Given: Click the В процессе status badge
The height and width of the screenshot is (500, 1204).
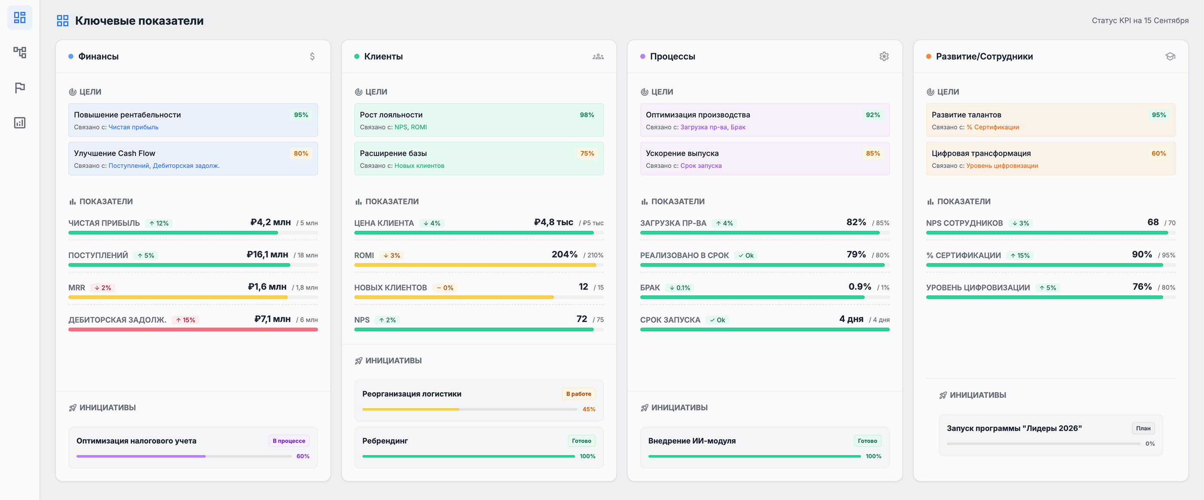Looking at the screenshot, I should coord(289,441).
